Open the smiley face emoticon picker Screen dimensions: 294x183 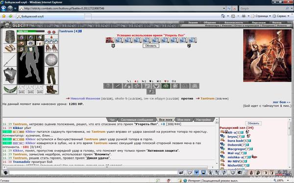(233, 173)
